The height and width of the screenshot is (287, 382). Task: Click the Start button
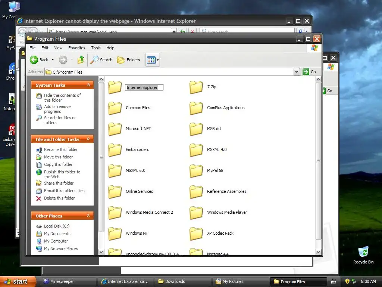point(18,281)
